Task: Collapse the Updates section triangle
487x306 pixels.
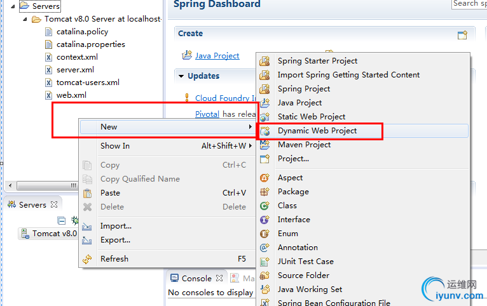Action: point(181,76)
